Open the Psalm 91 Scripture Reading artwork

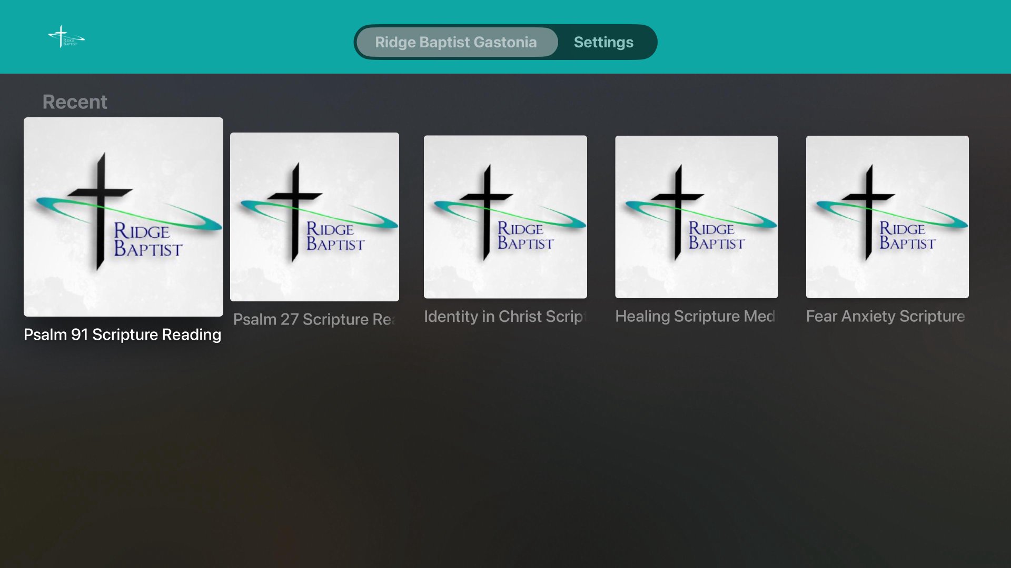[123, 217]
